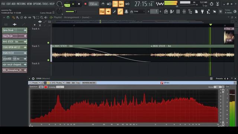238x134 pixels.
Task: Select the Playlist slip tool
Action: (x=30, y=17)
